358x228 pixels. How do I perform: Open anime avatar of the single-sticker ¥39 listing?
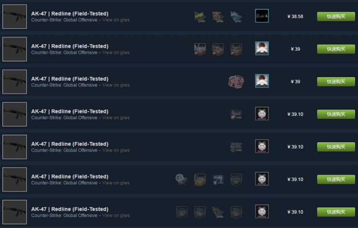pos(262,81)
